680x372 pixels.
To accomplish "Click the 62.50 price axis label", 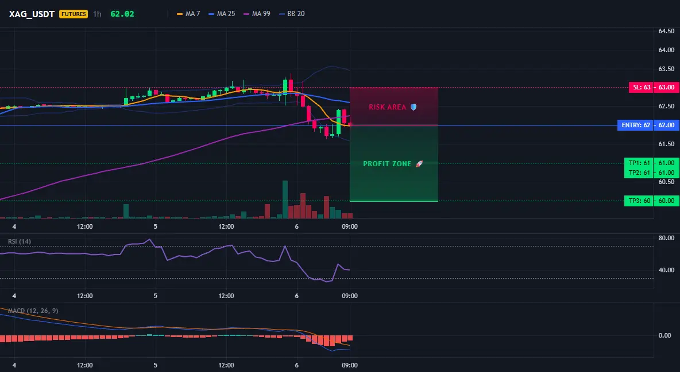I will [666, 107].
